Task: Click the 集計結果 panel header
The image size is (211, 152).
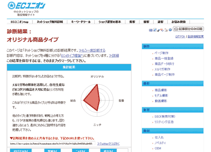Action: [x=69, y=67]
